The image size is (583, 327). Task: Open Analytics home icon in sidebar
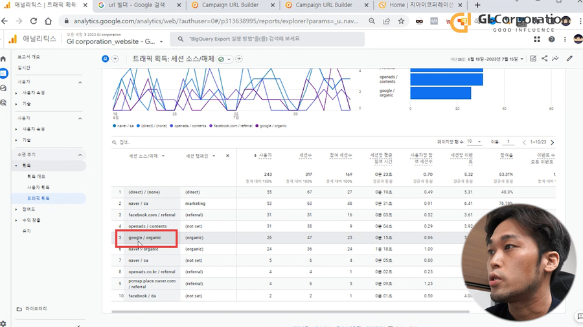[3, 59]
